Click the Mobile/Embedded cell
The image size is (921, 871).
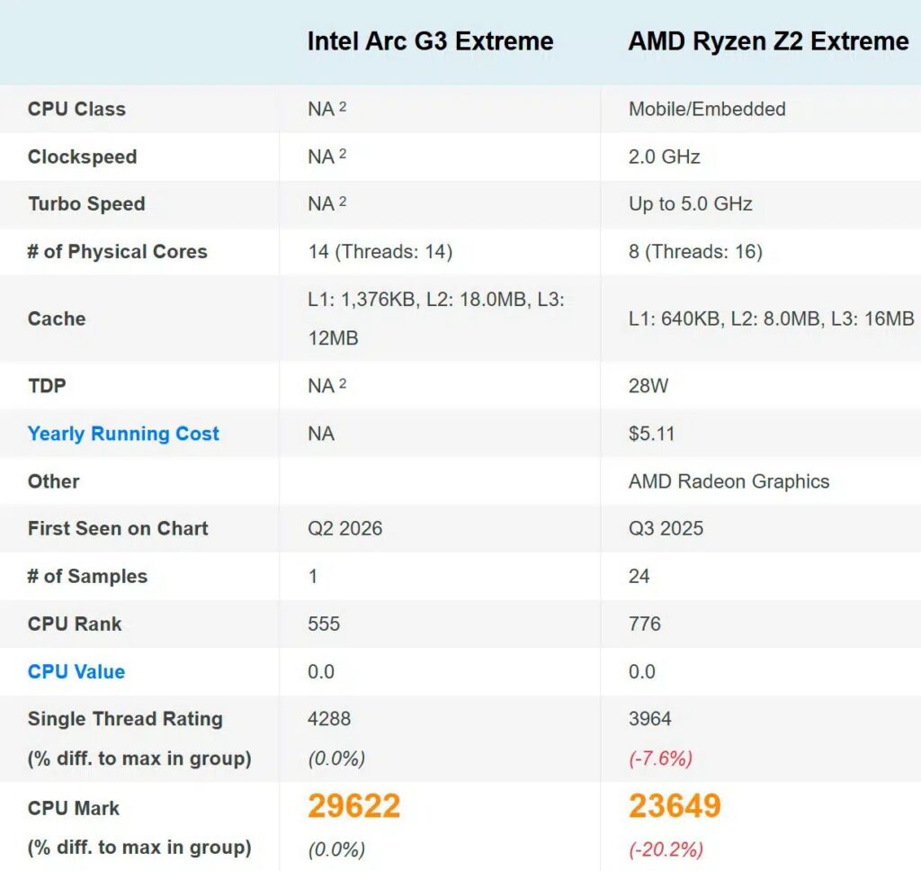(x=707, y=109)
